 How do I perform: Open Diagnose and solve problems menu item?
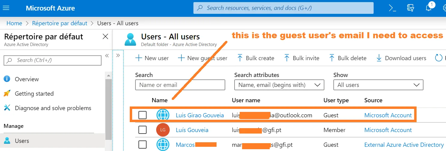(x=53, y=108)
